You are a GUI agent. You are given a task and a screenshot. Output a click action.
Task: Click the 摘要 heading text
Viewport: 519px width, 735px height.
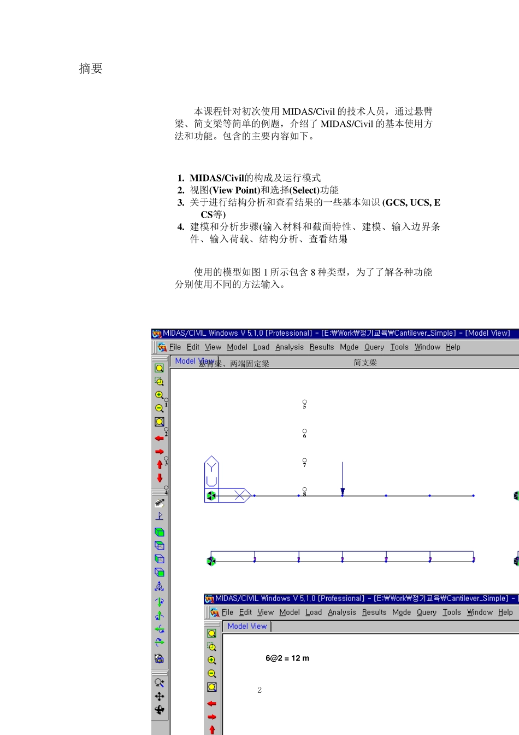click(x=91, y=68)
